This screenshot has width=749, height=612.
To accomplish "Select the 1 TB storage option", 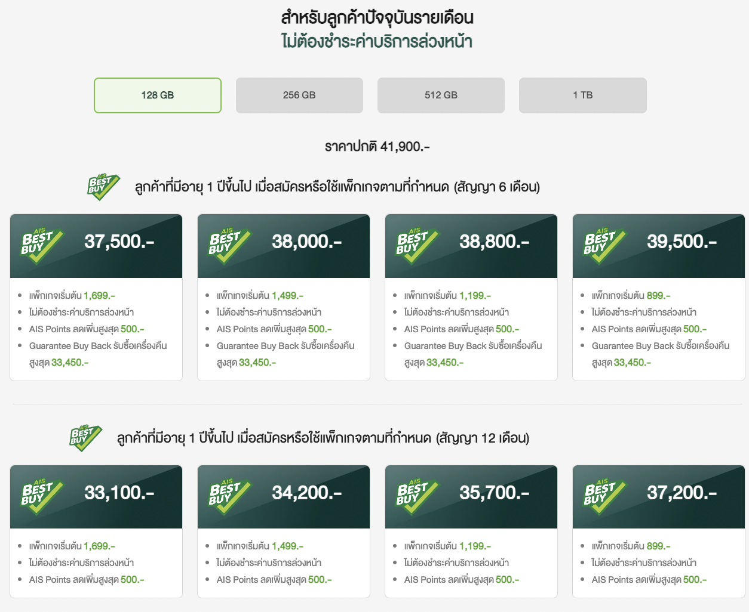I will 582,95.
